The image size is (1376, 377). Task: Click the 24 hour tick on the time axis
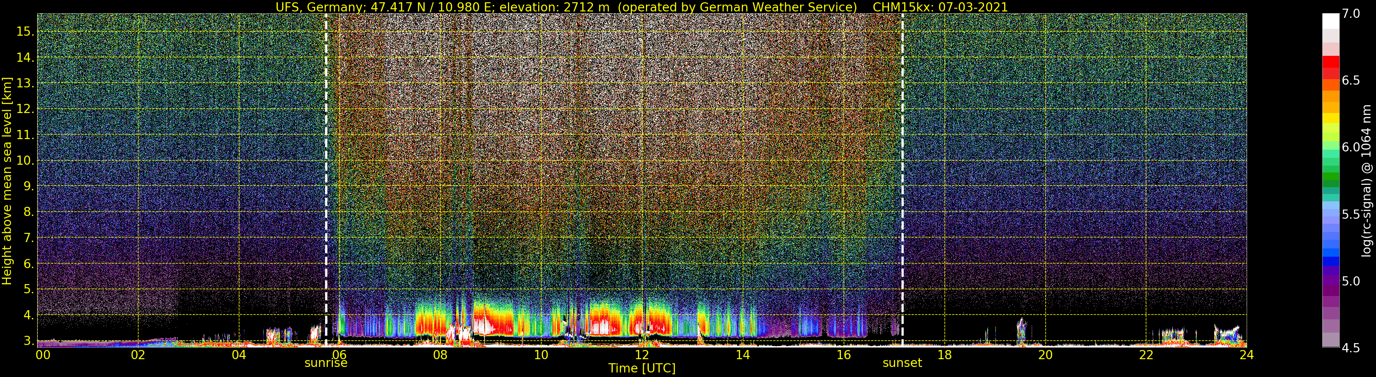coord(1246,355)
